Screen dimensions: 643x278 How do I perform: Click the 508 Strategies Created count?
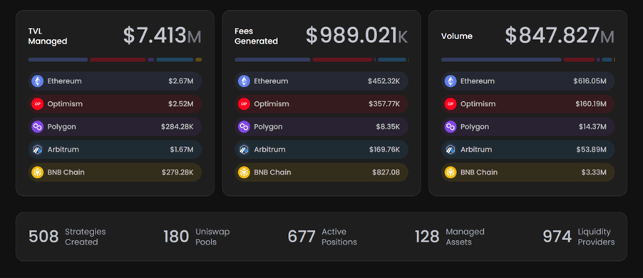pyautogui.click(x=43, y=237)
